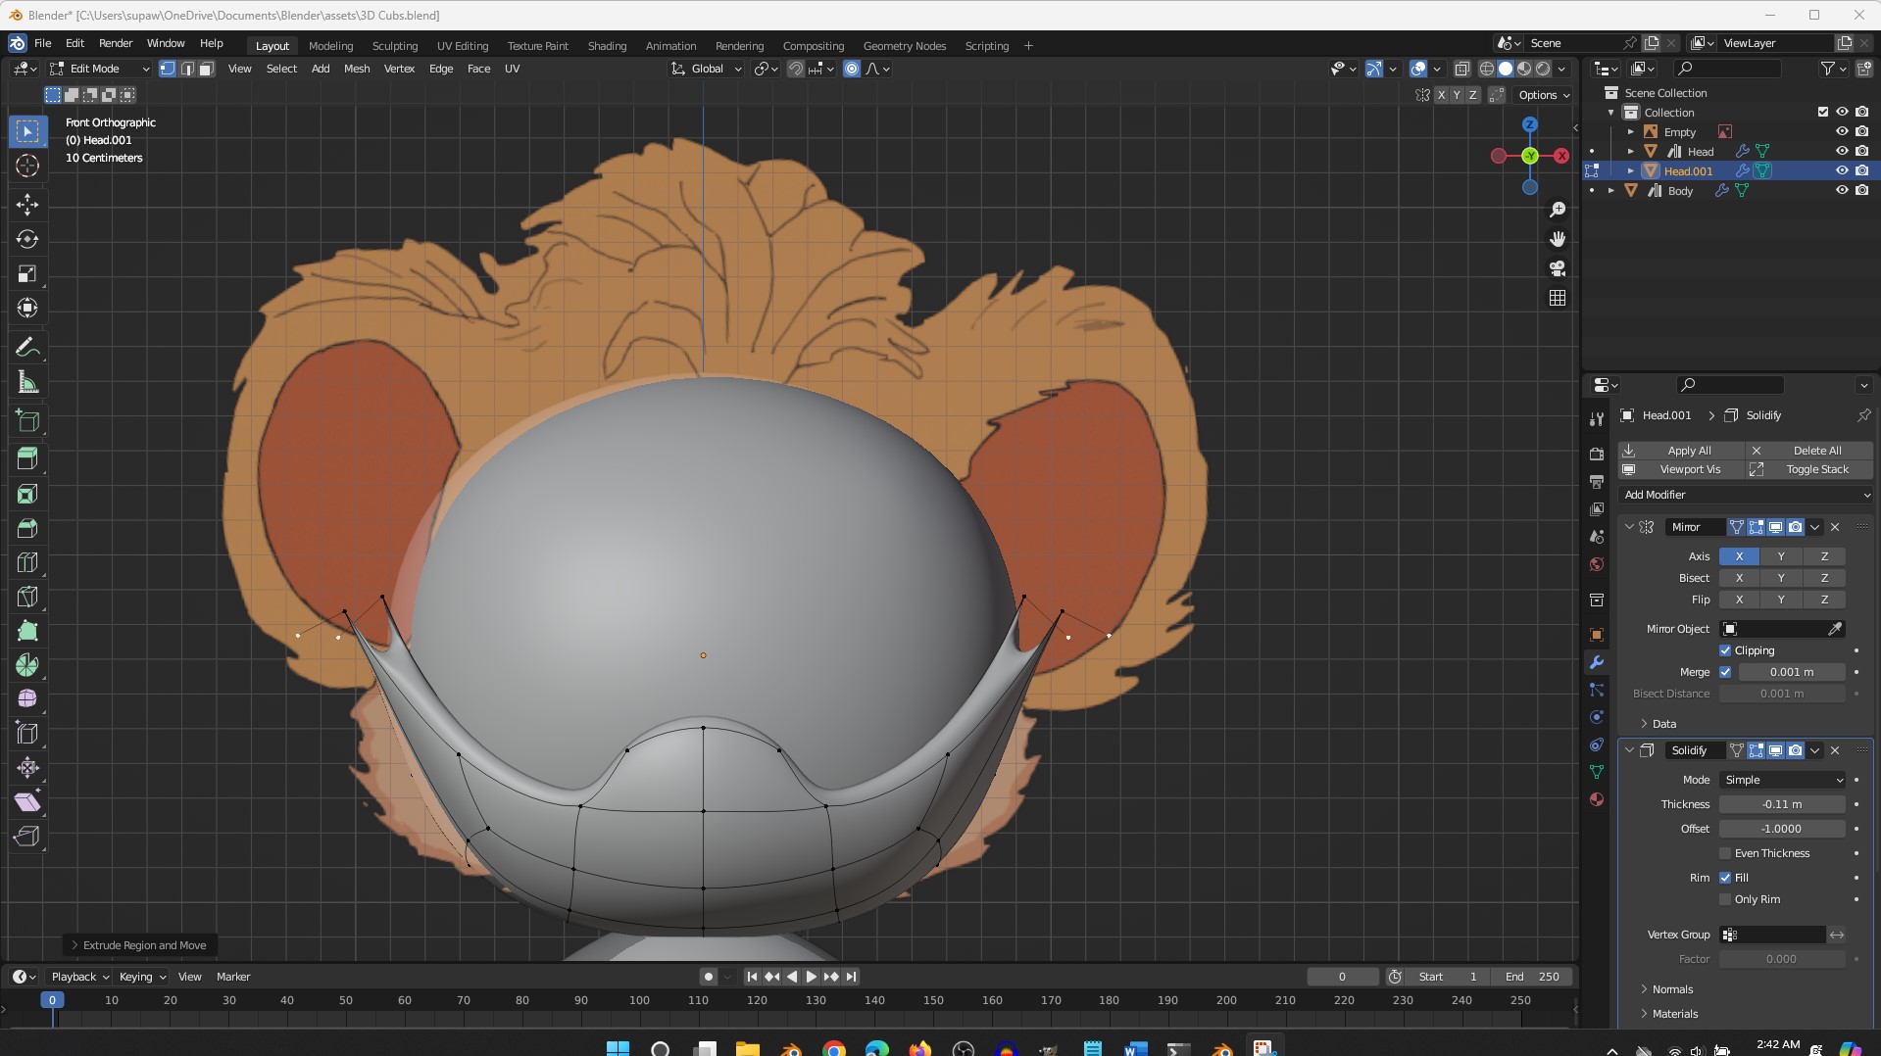The height and width of the screenshot is (1056, 1881).
Task: Open the File menu
Action: point(43,44)
